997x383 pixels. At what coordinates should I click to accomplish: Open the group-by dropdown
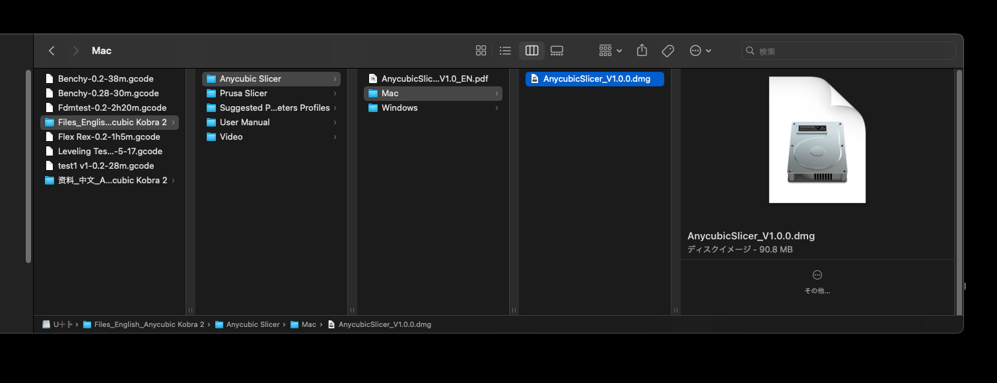[610, 51]
